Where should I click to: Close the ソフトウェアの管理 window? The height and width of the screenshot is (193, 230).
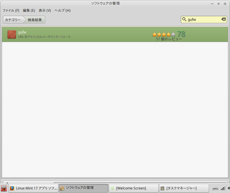[x=225, y=4]
